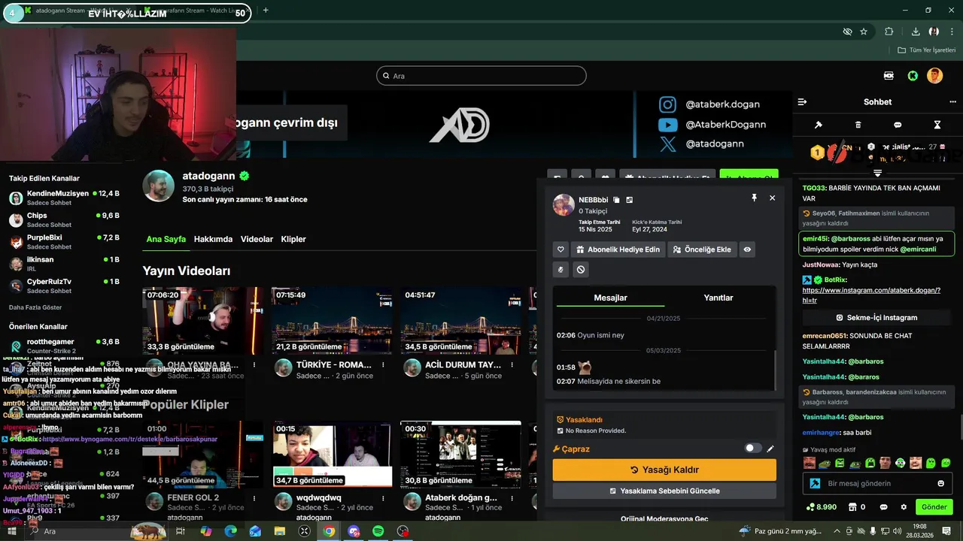The height and width of the screenshot is (541, 963).
Task: Open the Klipler tab
Action: (x=293, y=239)
